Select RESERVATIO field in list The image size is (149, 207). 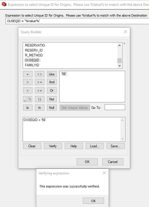coord(35,45)
